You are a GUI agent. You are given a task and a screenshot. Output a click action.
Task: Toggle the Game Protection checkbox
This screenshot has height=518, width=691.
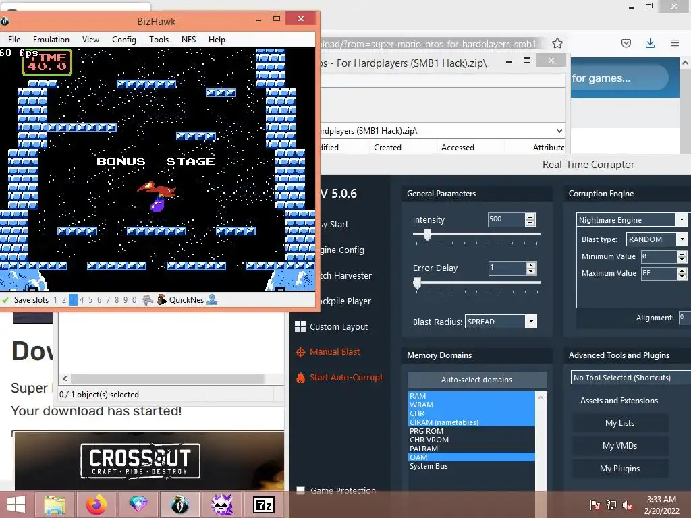[300, 490]
